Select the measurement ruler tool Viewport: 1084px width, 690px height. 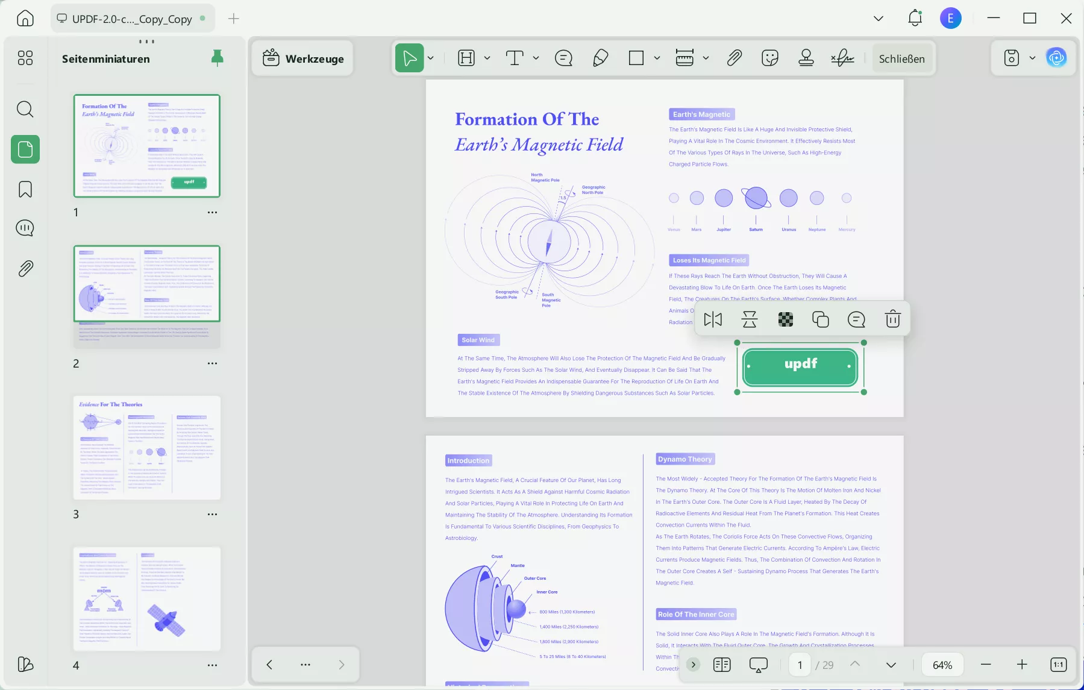click(685, 58)
